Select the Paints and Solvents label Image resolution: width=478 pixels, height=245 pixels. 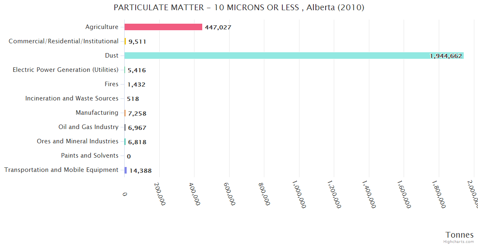[89, 156]
